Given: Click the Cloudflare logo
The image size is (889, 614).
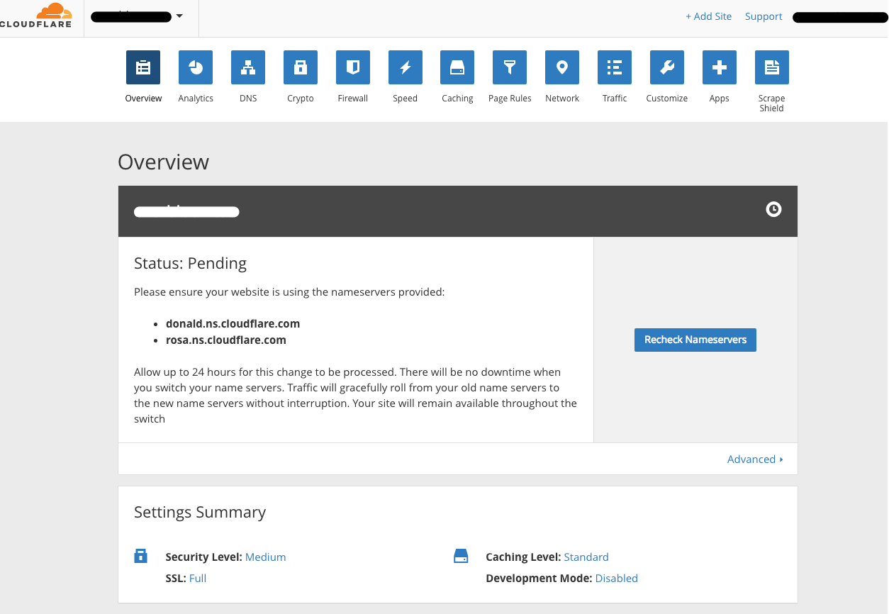Looking at the screenshot, I should [x=35, y=16].
